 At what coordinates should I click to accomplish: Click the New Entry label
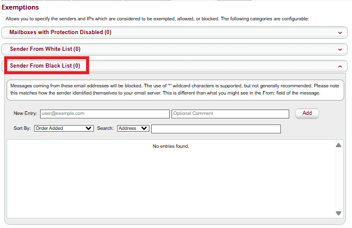click(x=25, y=113)
